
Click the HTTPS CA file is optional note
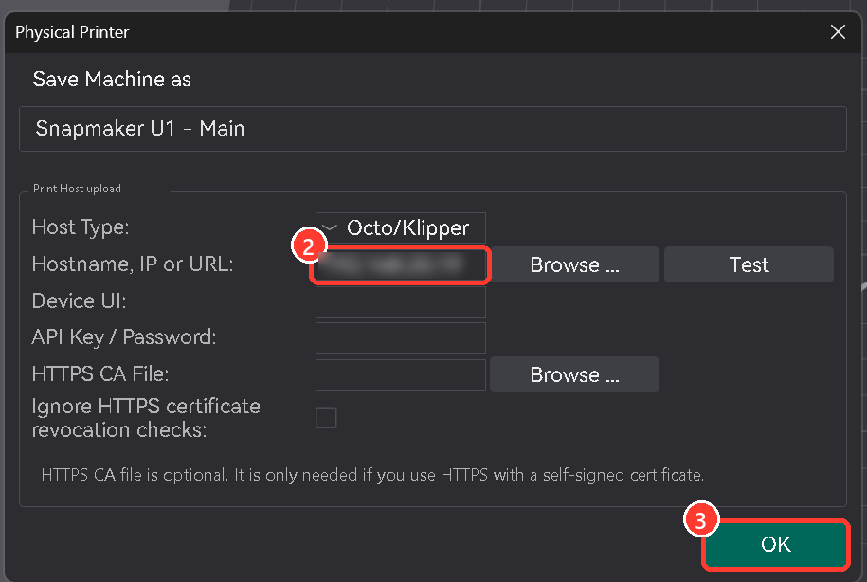[x=372, y=475]
